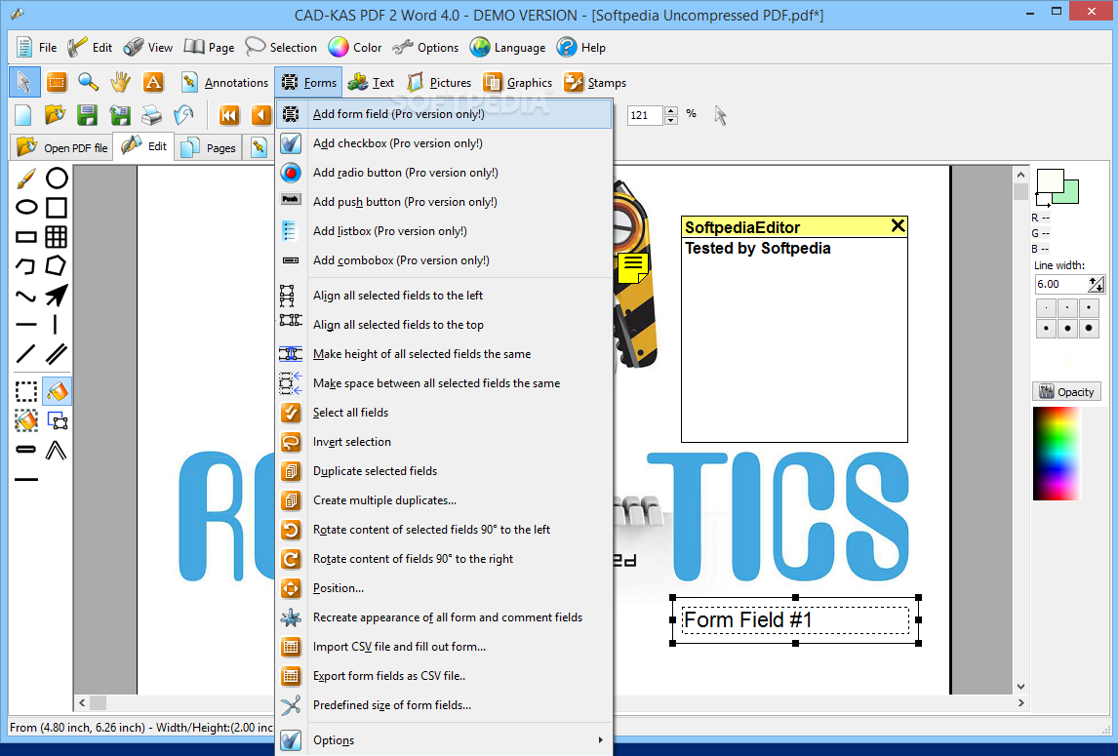Image resolution: width=1118 pixels, height=756 pixels.
Task: Click 'Duplicate selected fields' entry
Action: tap(444, 471)
